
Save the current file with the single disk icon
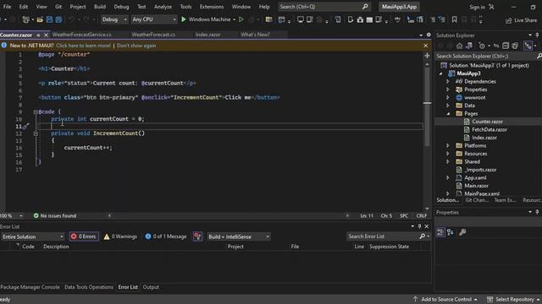tap(49, 19)
